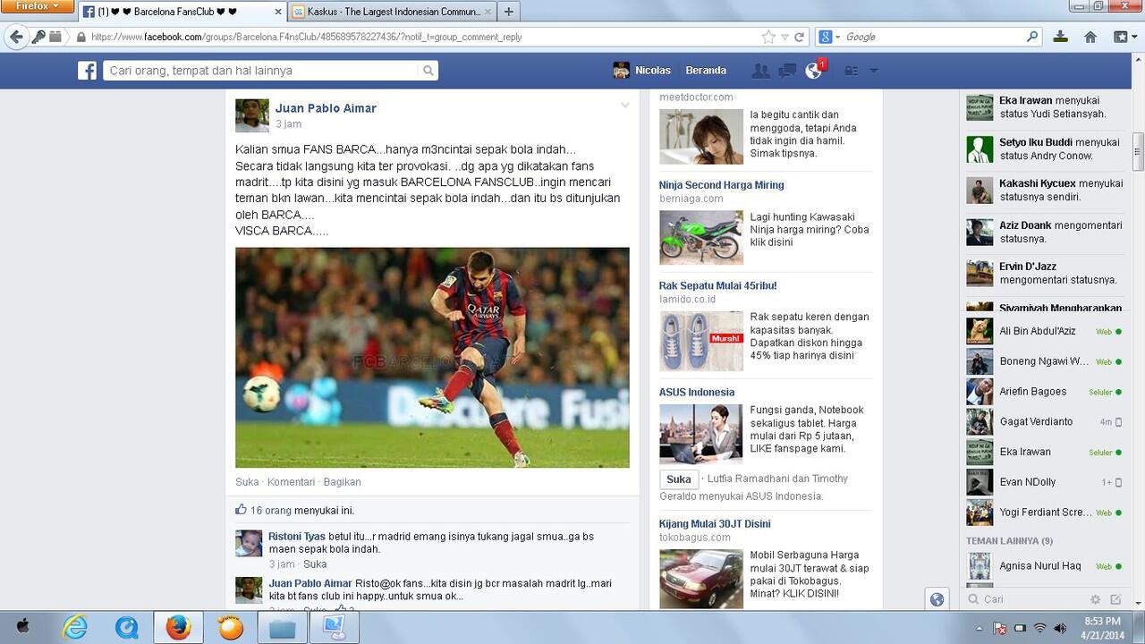This screenshot has height=644, width=1145.
Task: Click ticker item Eka Irawan menyukai status
Action: [1044, 107]
